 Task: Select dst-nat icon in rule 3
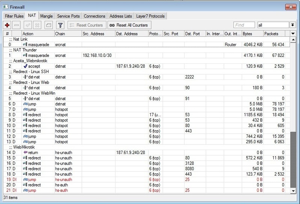coord(25,77)
